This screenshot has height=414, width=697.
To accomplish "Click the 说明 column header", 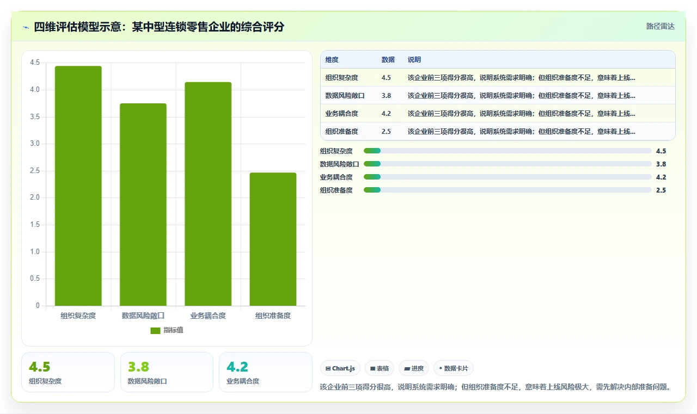I will tap(414, 60).
